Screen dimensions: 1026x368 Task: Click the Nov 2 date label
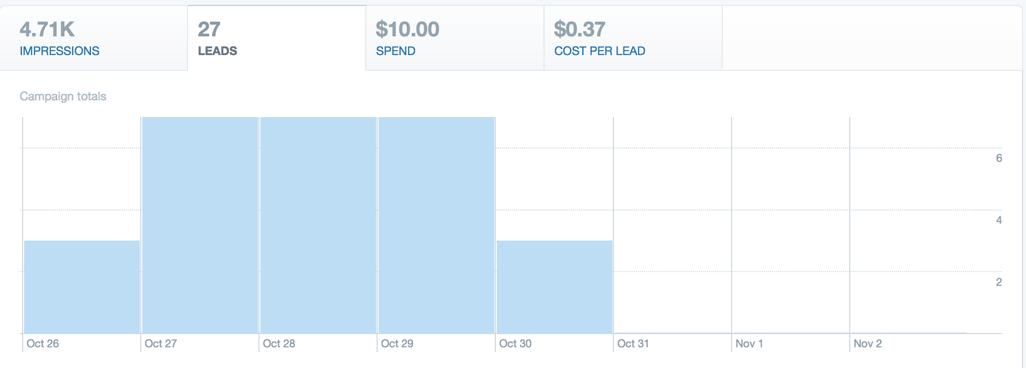[868, 343]
